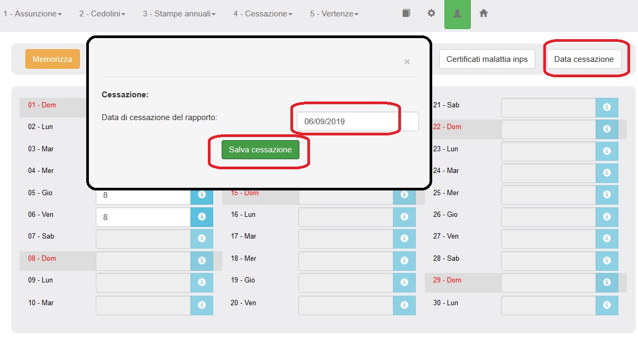Close the Cessazione dialog with X

click(407, 62)
